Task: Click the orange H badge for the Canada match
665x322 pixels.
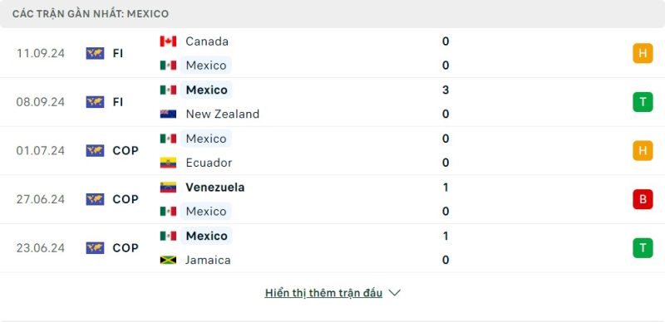Action: click(643, 53)
